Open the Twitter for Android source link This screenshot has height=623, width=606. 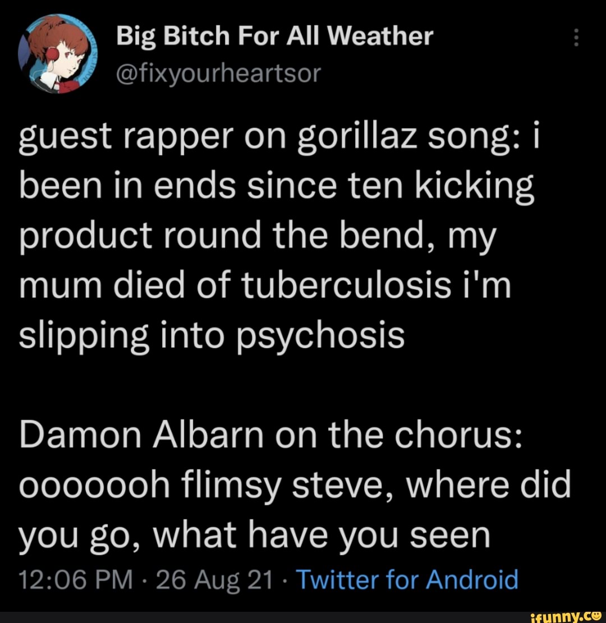(406, 579)
